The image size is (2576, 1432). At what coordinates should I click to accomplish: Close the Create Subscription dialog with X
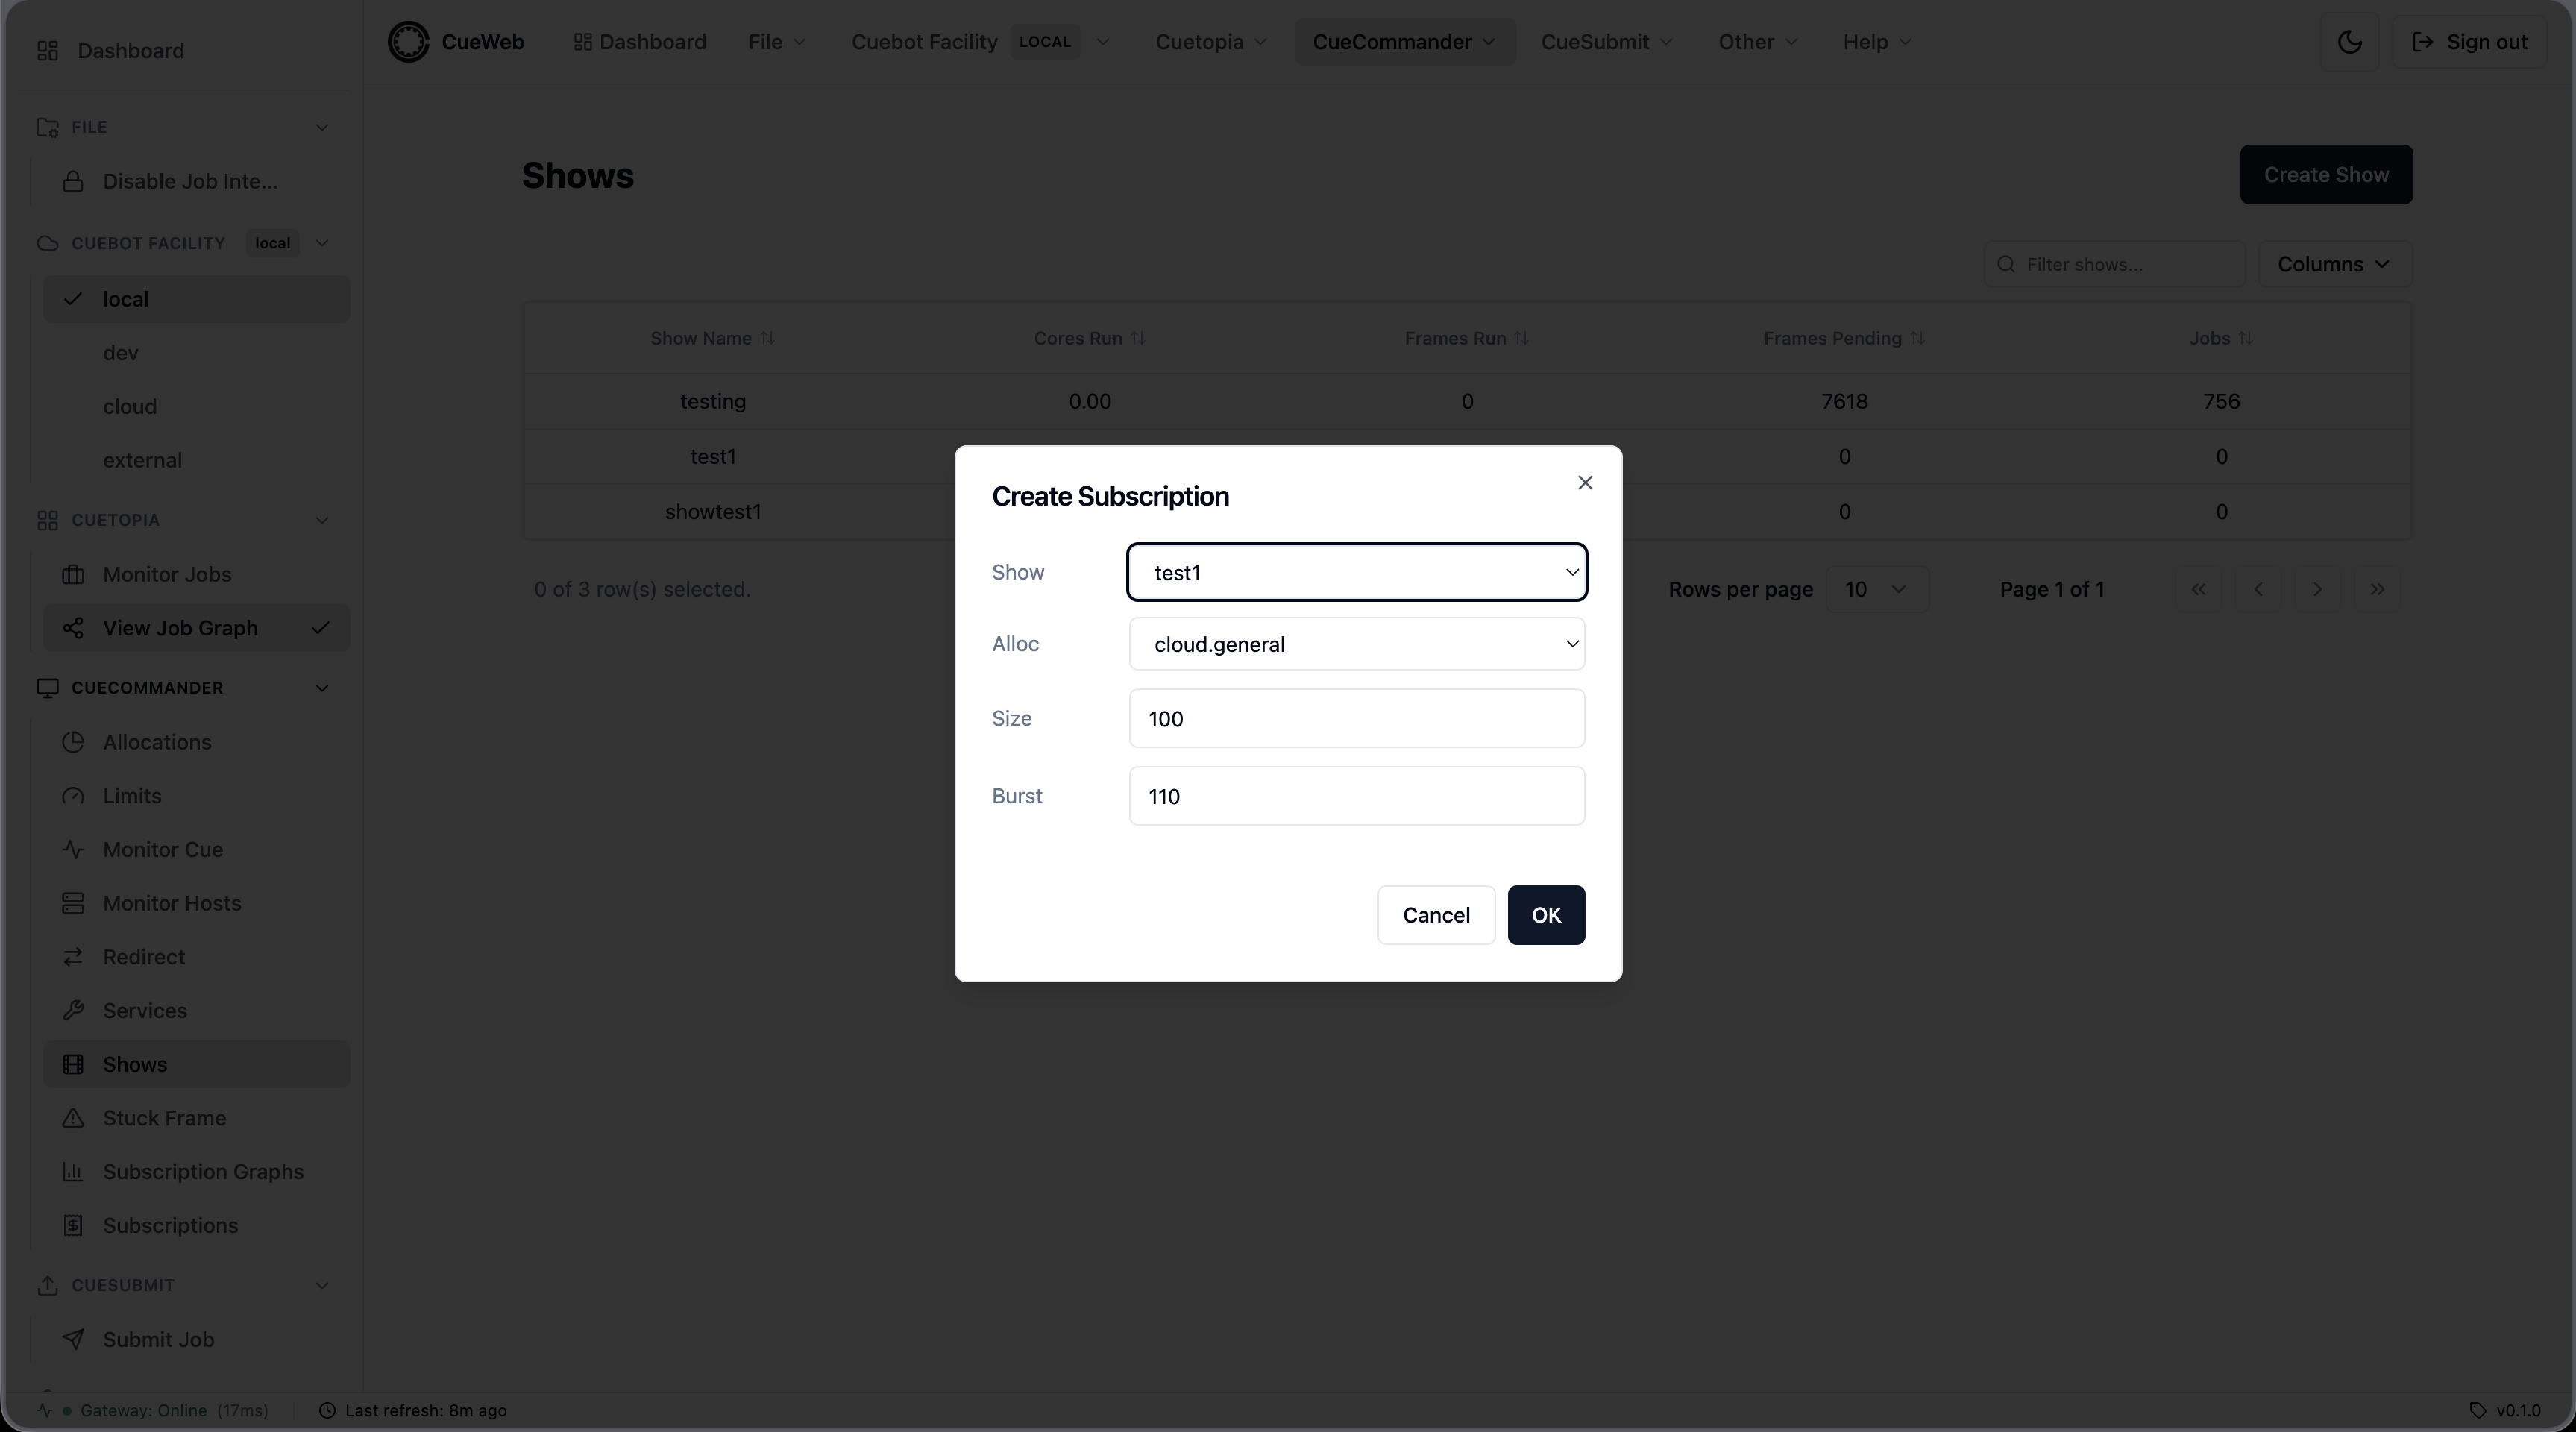[x=1585, y=483]
